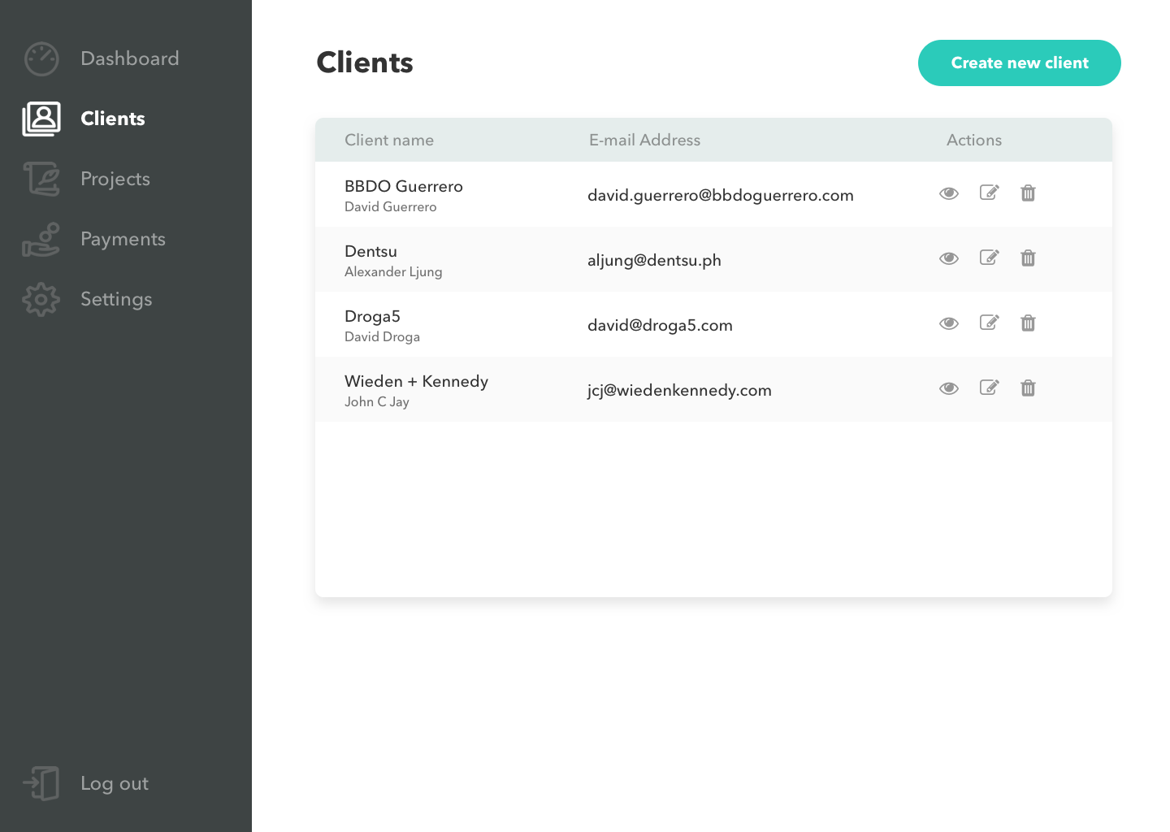Delete the Droga5 client
Screen dimensions: 1170x832
(x=1028, y=323)
